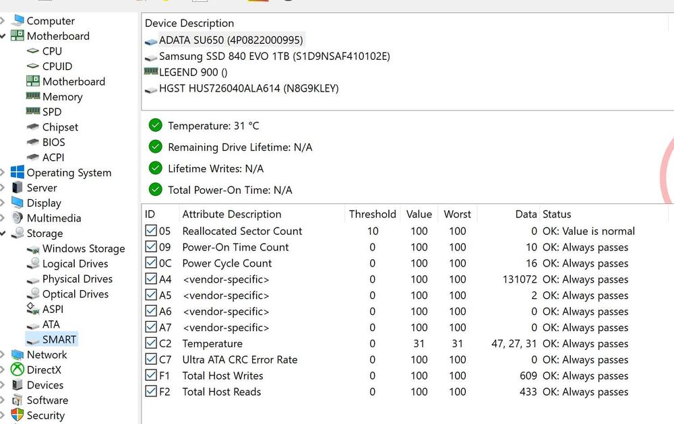Select the CPUID chip icon
Viewport: 674px width, 424px height.
pos(33,66)
